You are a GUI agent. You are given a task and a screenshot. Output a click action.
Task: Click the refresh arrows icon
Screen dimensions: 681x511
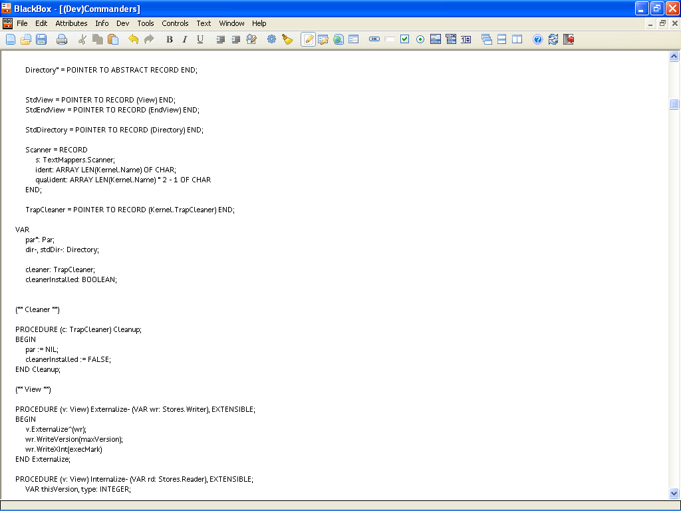coord(553,39)
